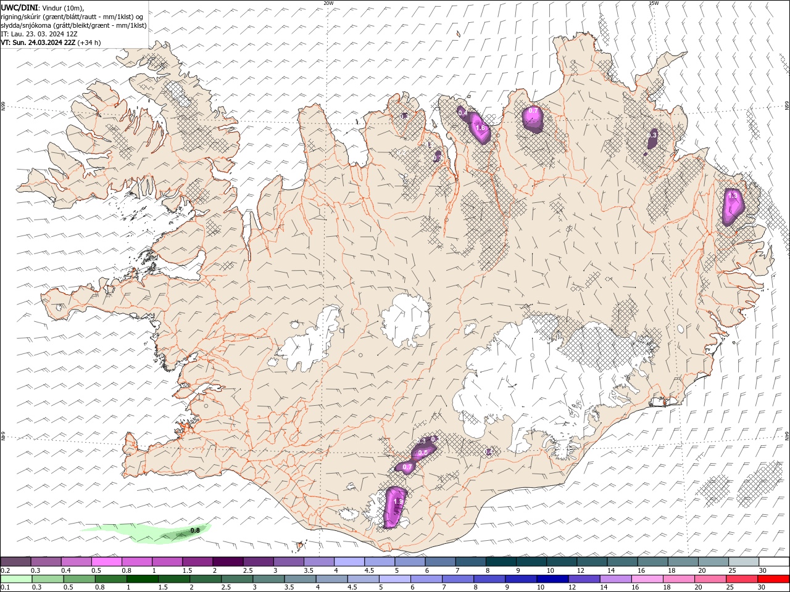Select the 20 pink swatch in lower rain legend
The image size is (790, 592).
(x=709, y=579)
